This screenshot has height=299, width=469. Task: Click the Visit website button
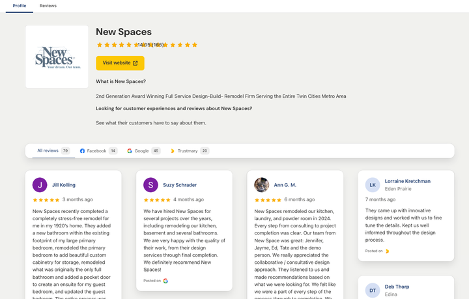(x=120, y=63)
